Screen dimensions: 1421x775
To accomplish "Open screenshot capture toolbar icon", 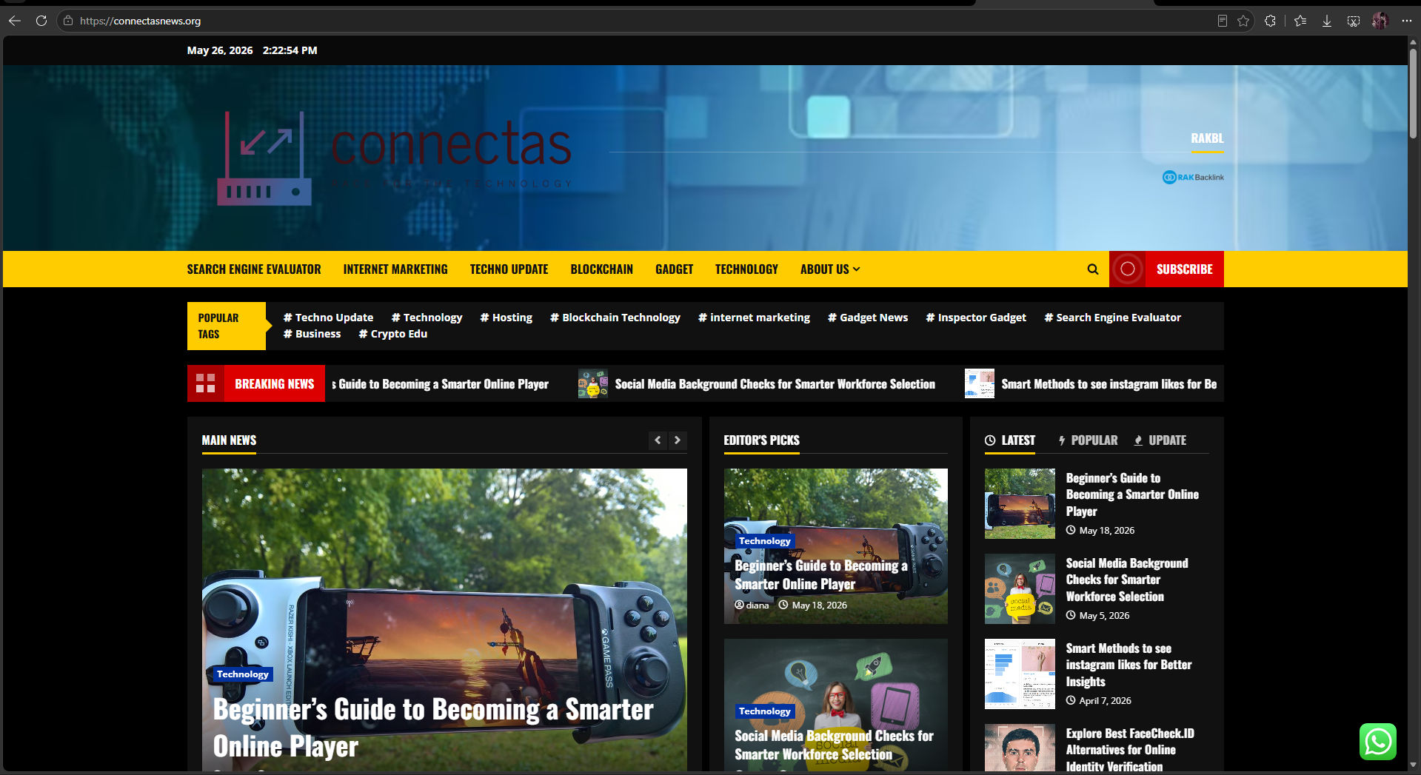I will [x=1354, y=21].
